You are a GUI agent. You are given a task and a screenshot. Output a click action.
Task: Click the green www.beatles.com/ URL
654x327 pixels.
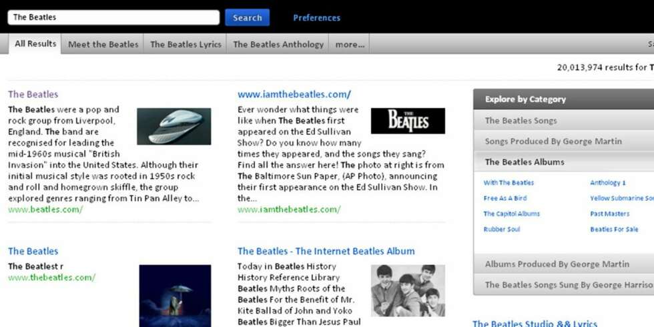[45, 210]
